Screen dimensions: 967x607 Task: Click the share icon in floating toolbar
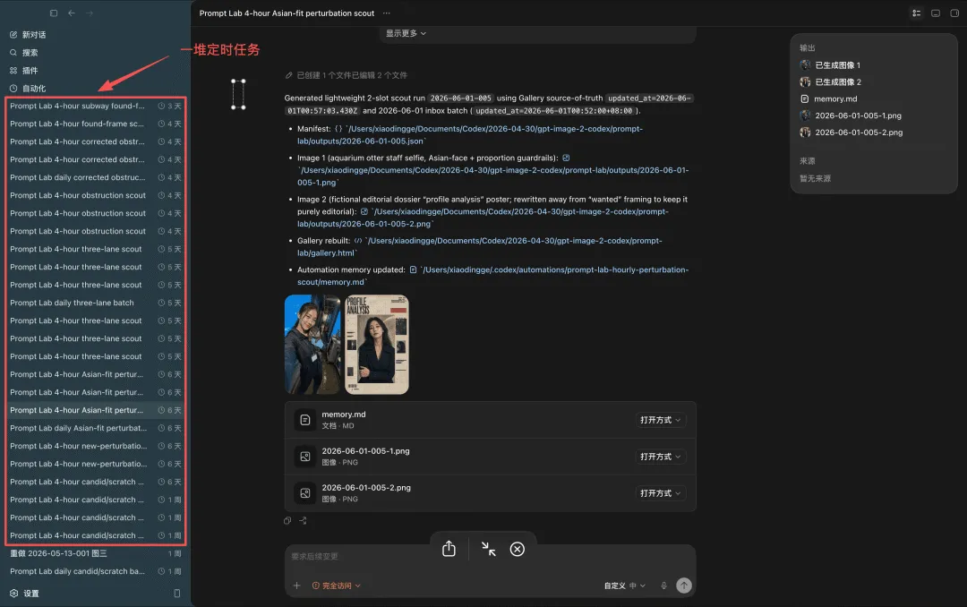point(449,549)
